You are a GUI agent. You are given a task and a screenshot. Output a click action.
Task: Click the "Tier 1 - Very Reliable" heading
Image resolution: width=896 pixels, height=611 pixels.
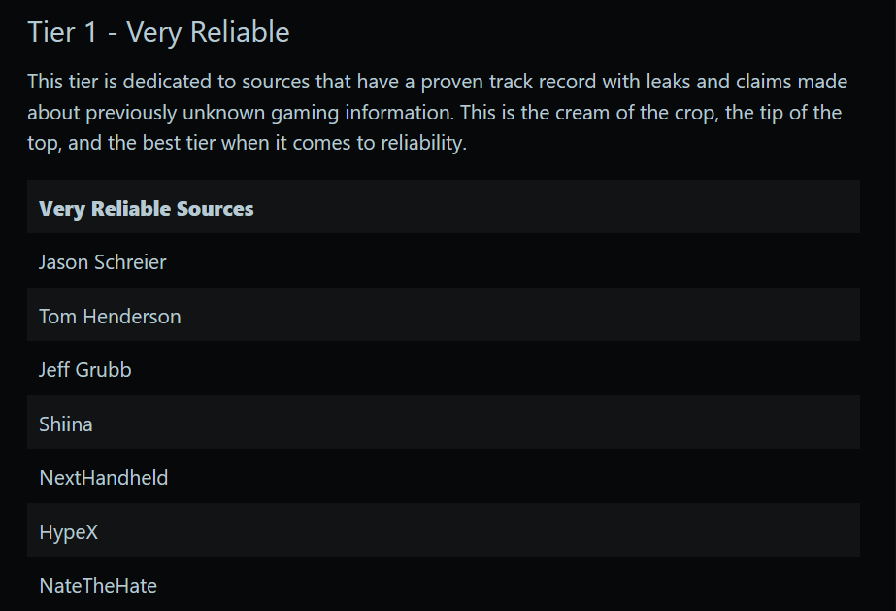click(x=158, y=32)
